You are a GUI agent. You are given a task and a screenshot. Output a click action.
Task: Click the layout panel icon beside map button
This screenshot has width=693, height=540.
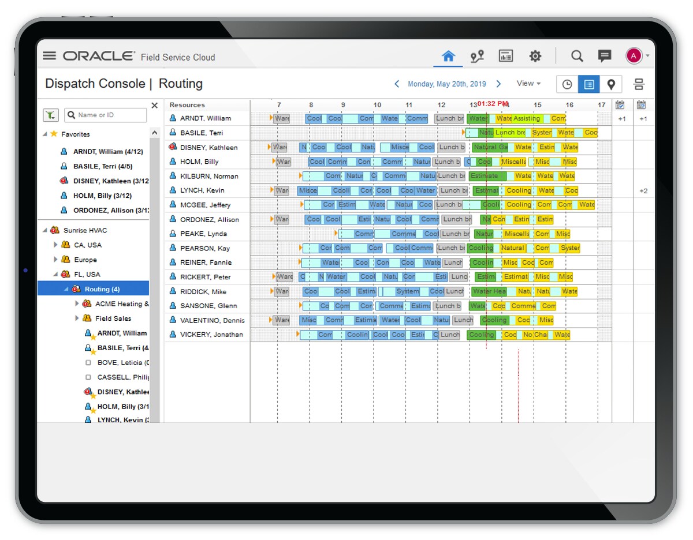click(x=639, y=84)
